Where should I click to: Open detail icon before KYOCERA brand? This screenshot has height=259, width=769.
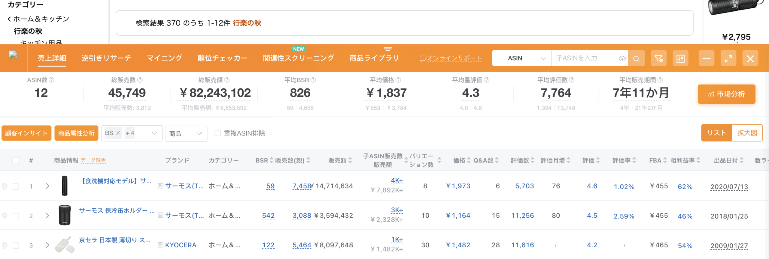(160, 245)
